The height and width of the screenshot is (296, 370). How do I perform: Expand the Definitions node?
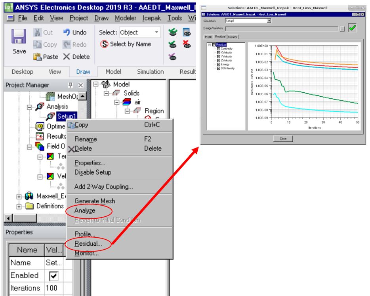coord(19,207)
